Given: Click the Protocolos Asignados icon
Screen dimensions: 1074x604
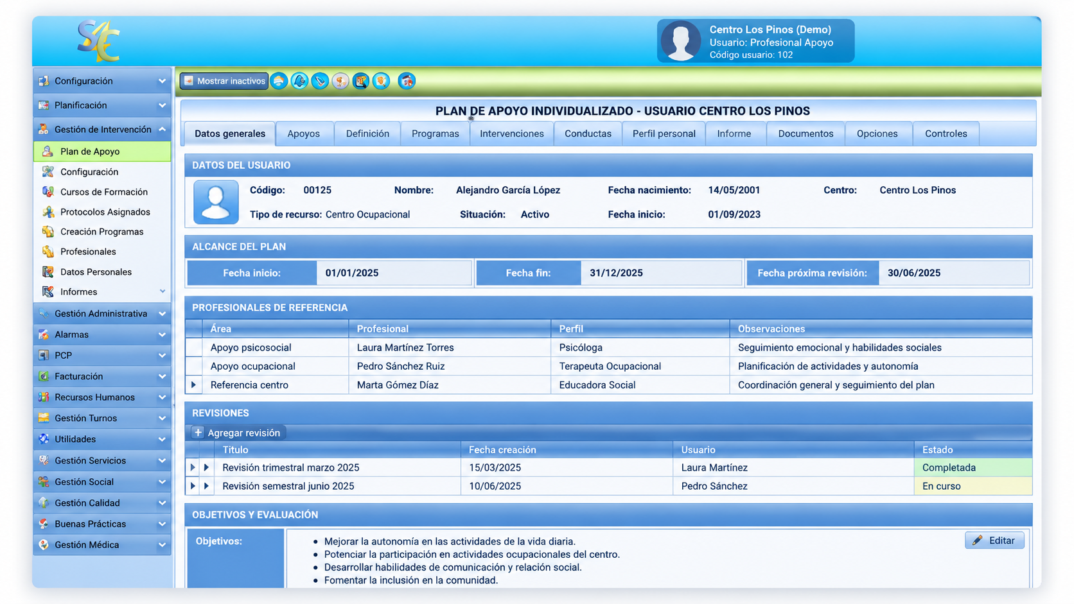Looking at the screenshot, I should pyautogui.click(x=48, y=211).
